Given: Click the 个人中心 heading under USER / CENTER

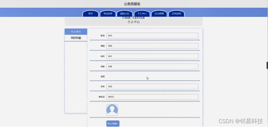Looking at the screenshot, I should pos(133,22).
